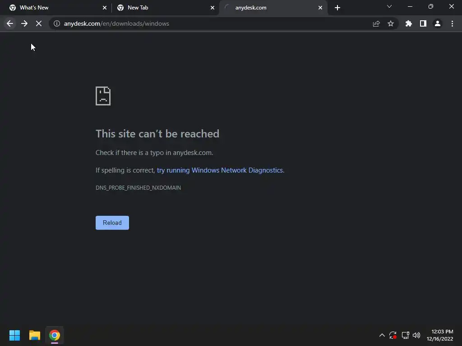
Task: Open network status tray icon
Action: tap(405, 335)
